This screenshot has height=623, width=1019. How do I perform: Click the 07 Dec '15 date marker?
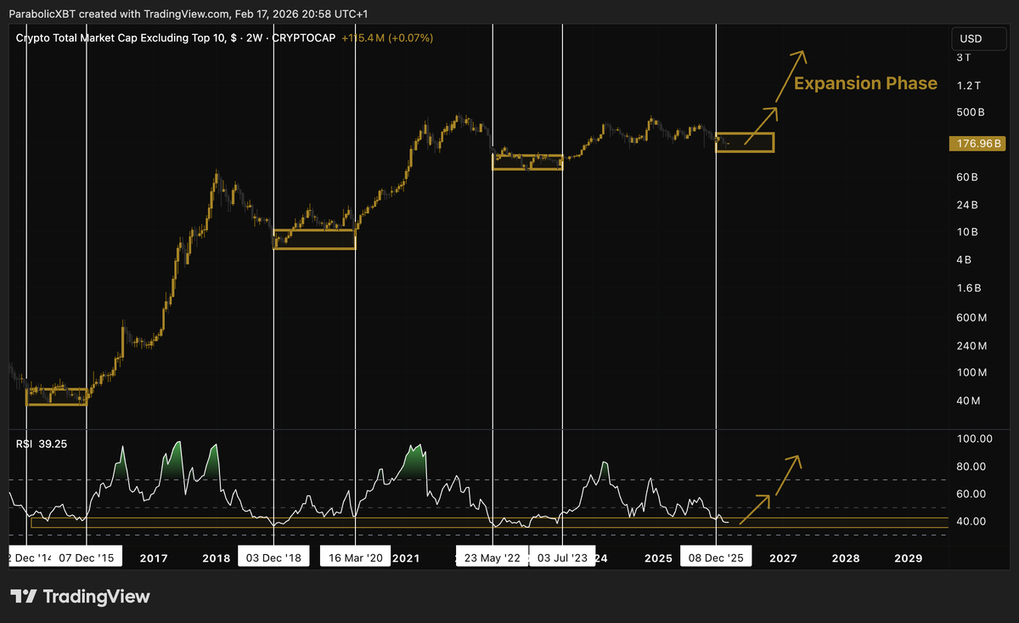[x=87, y=556]
